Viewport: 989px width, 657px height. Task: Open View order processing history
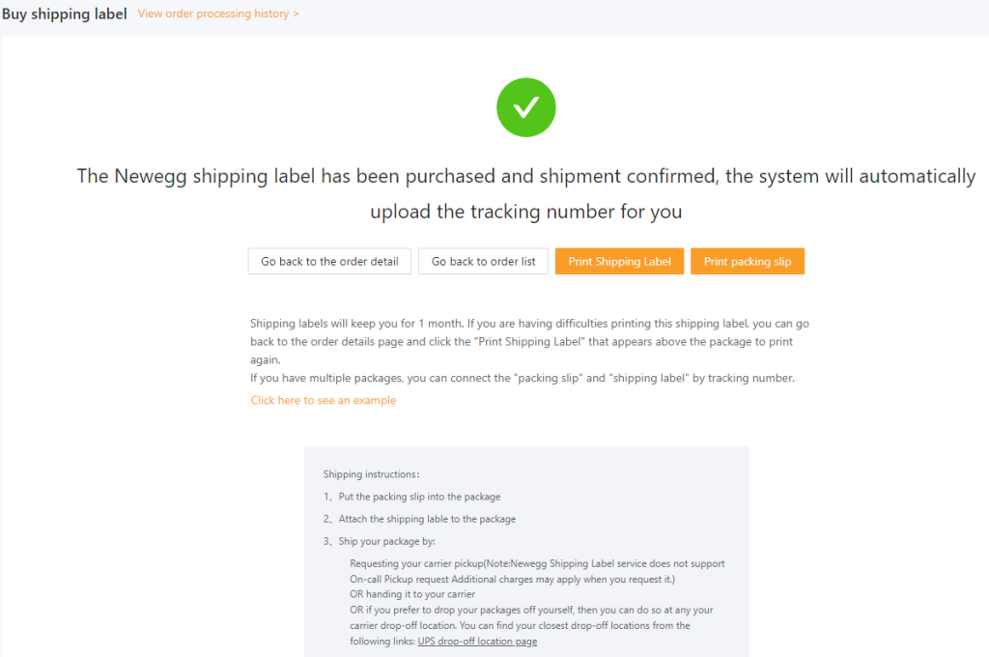(213, 14)
